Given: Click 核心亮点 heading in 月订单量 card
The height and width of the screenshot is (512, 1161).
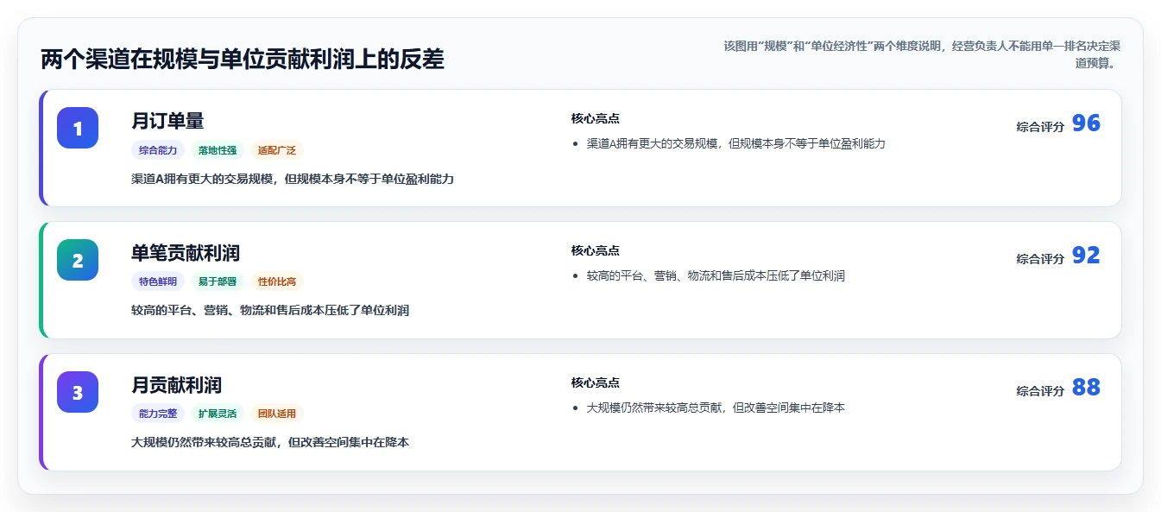Looking at the screenshot, I should pyautogui.click(x=595, y=118).
